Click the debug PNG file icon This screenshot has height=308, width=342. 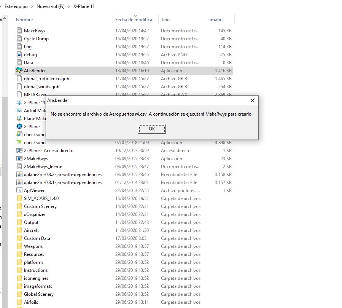pyautogui.click(x=19, y=55)
